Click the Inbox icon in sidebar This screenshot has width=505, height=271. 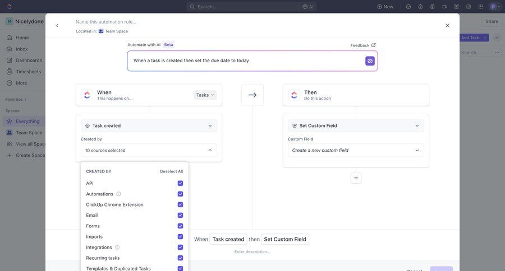(x=10, y=49)
